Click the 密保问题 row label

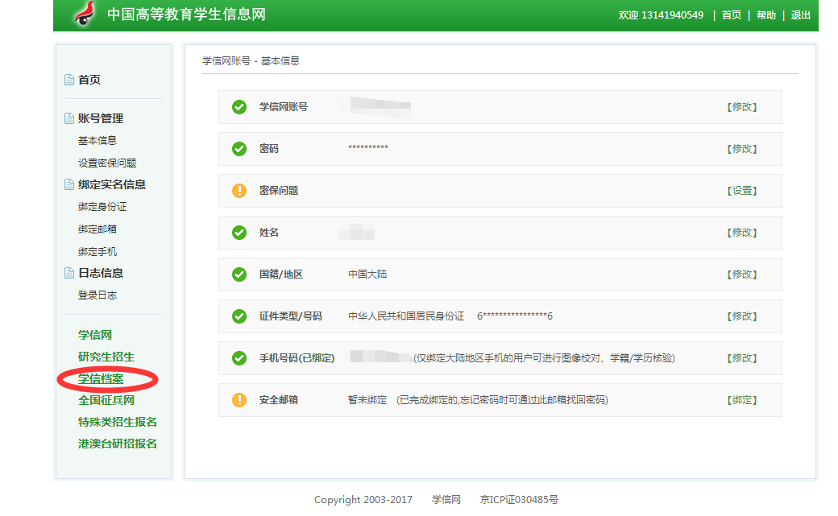pyautogui.click(x=279, y=191)
